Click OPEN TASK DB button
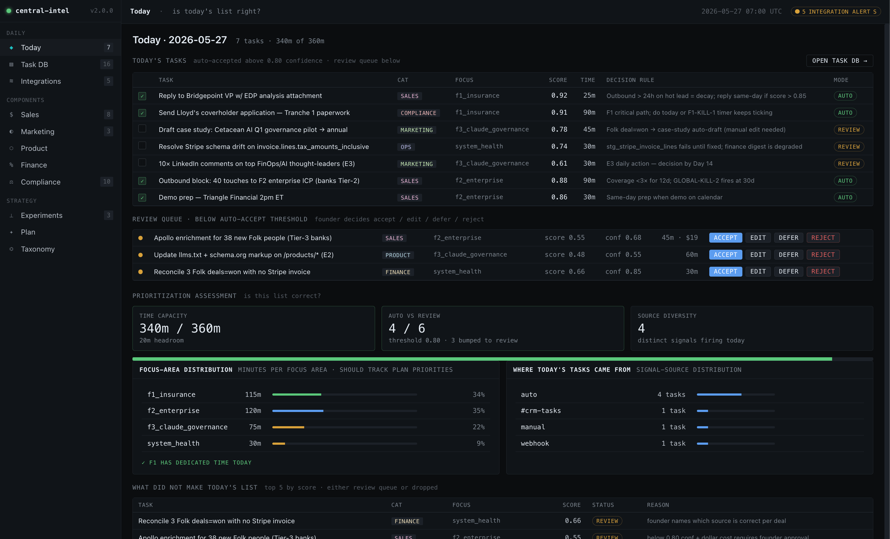This screenshot has width=890, height=539. click(x=840, y=61)
